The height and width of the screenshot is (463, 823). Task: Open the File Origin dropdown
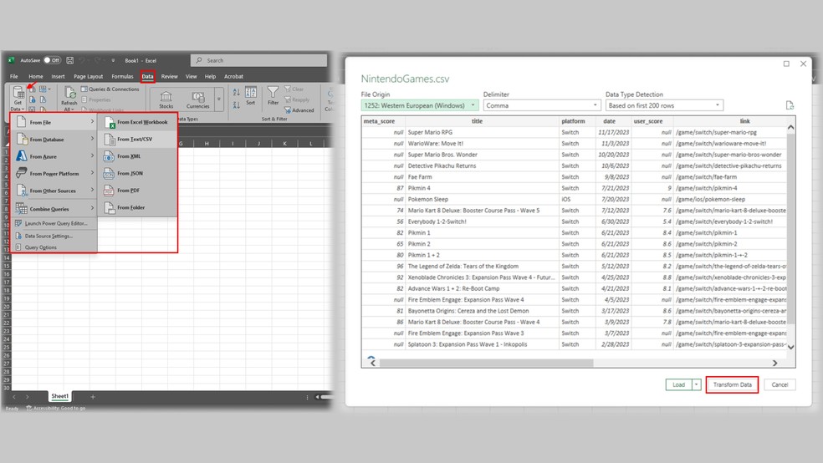420,105
